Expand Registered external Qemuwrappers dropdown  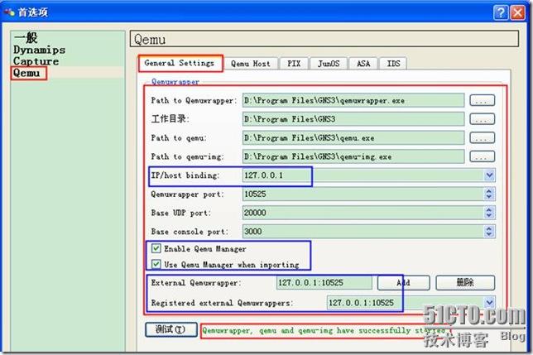click(x=489, y=302)
